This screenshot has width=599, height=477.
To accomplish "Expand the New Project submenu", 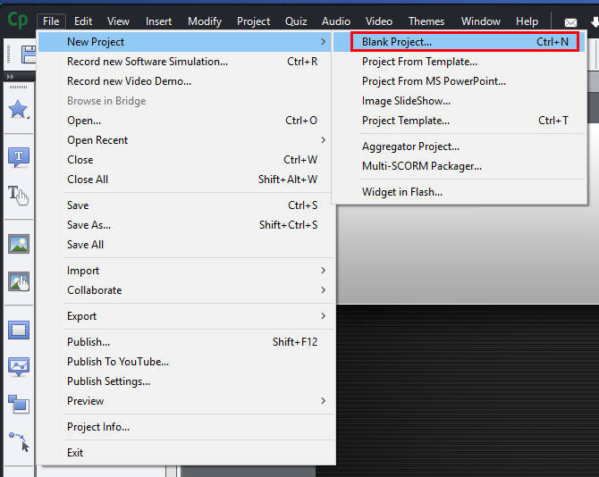I will (x=185, y=42).
